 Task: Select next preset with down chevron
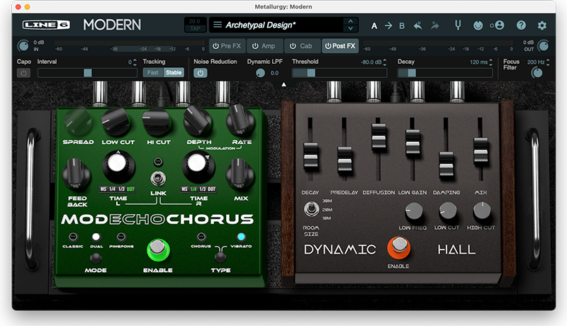tap(350, 29)
